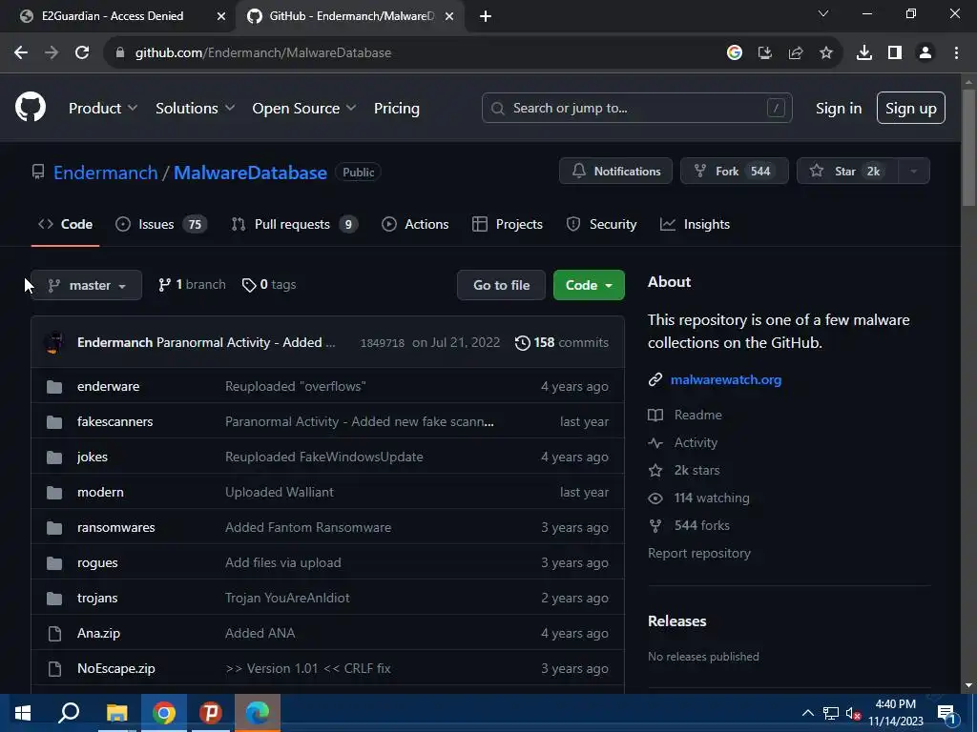977x732 pixels.
Task: Show hidden system tray icons
Action: [807, 713]
